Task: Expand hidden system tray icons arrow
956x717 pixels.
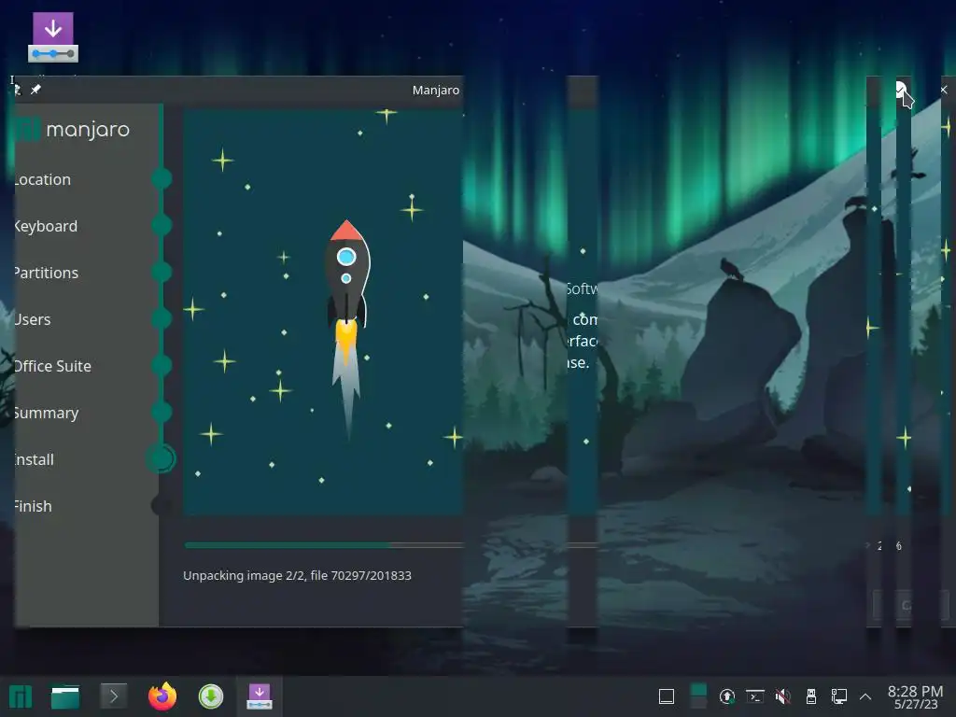Action: coord(865,696)
